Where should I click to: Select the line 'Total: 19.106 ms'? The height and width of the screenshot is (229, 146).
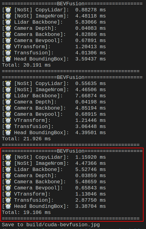[26, 212]
